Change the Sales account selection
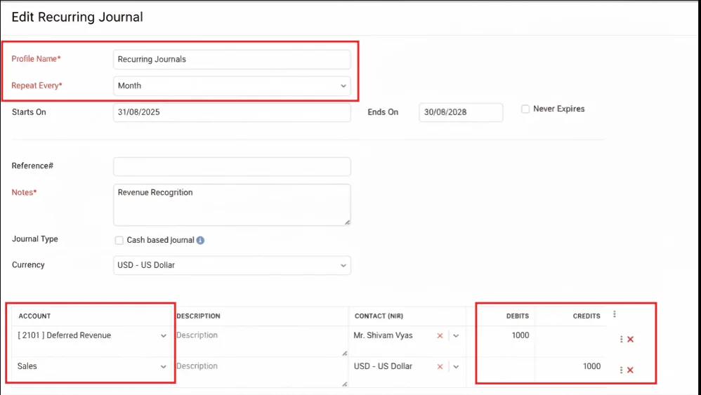701x395 pixels. pyautogui.click(x=92, y=366)
